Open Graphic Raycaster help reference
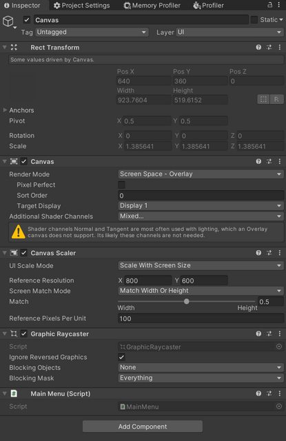 [258, 334]
